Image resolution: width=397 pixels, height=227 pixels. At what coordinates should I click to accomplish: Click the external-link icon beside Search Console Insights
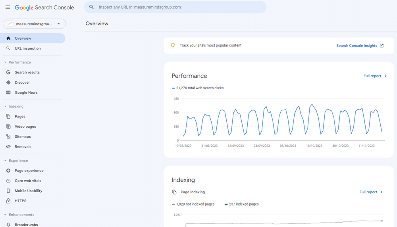pyautogui.click(x=382, y=46)
